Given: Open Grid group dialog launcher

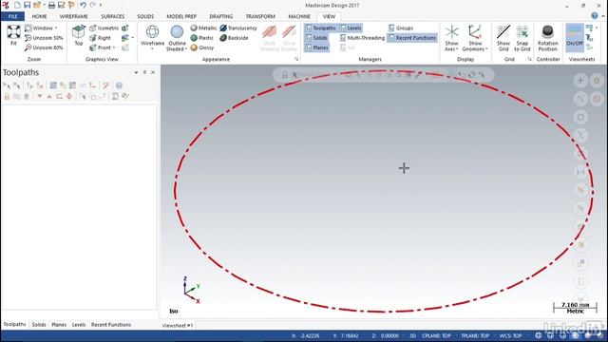Looking at the screenshot, I should [x=530, y=59].
